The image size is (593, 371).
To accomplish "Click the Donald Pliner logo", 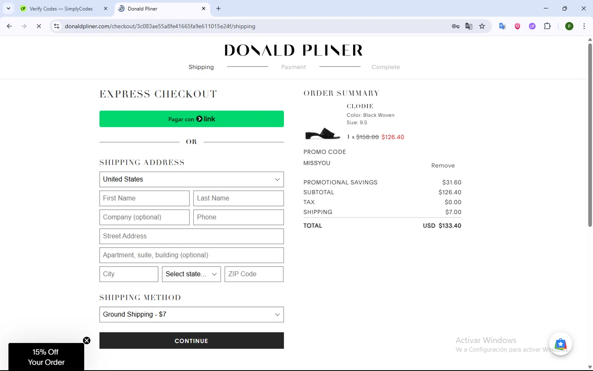I will 293,50.
